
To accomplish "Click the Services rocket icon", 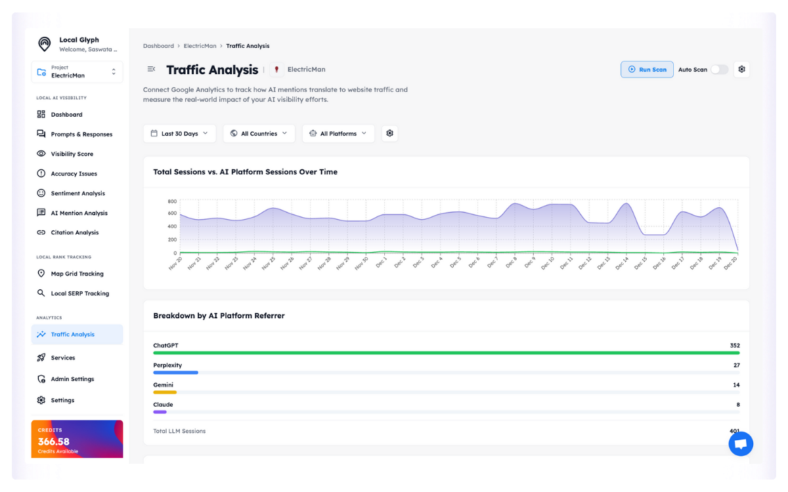I will (41, 358).
